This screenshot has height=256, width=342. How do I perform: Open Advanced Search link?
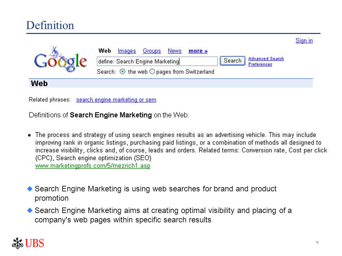pyautogui.click(x=266, y=59)
